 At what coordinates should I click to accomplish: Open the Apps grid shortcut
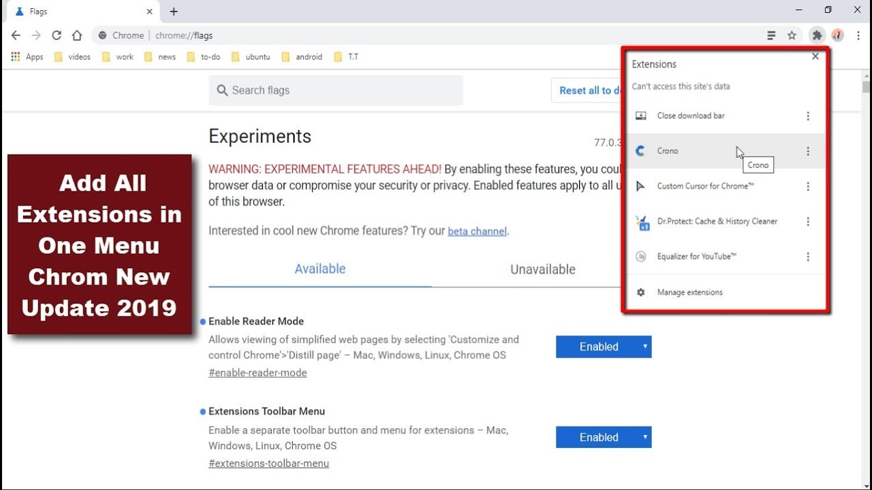tap(27, 57)
